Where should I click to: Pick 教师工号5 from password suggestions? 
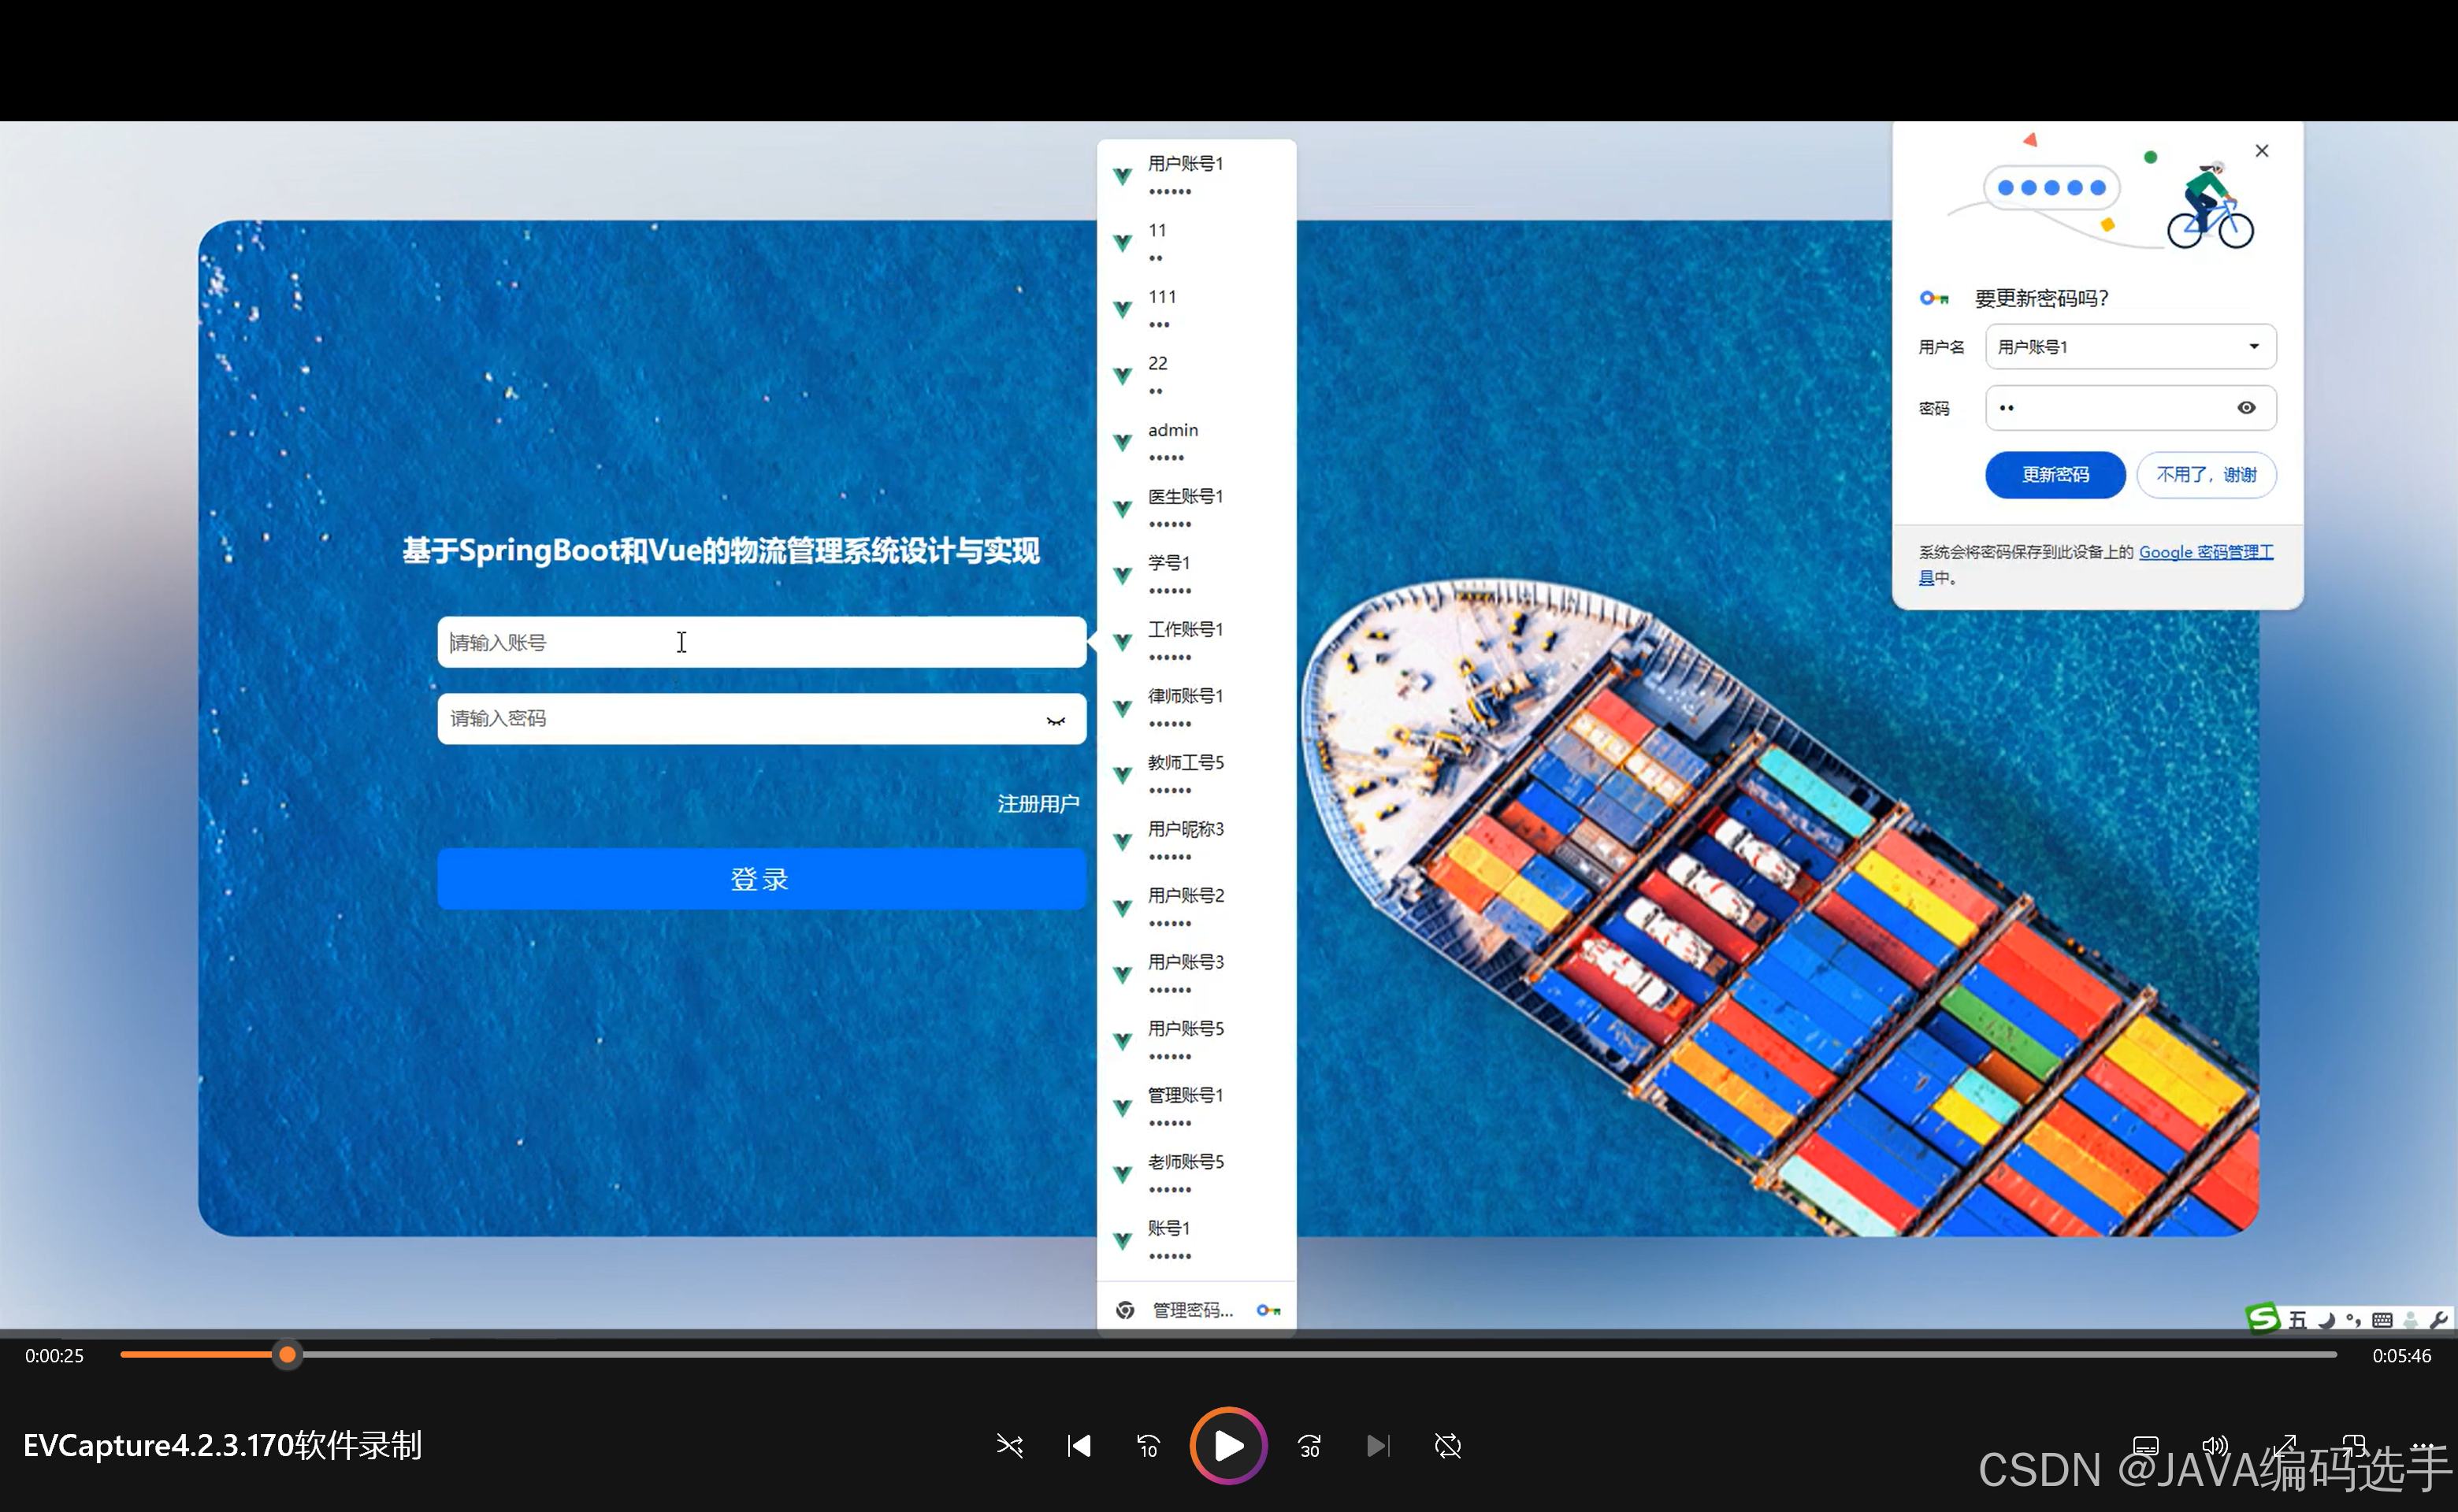point(1197,775)
